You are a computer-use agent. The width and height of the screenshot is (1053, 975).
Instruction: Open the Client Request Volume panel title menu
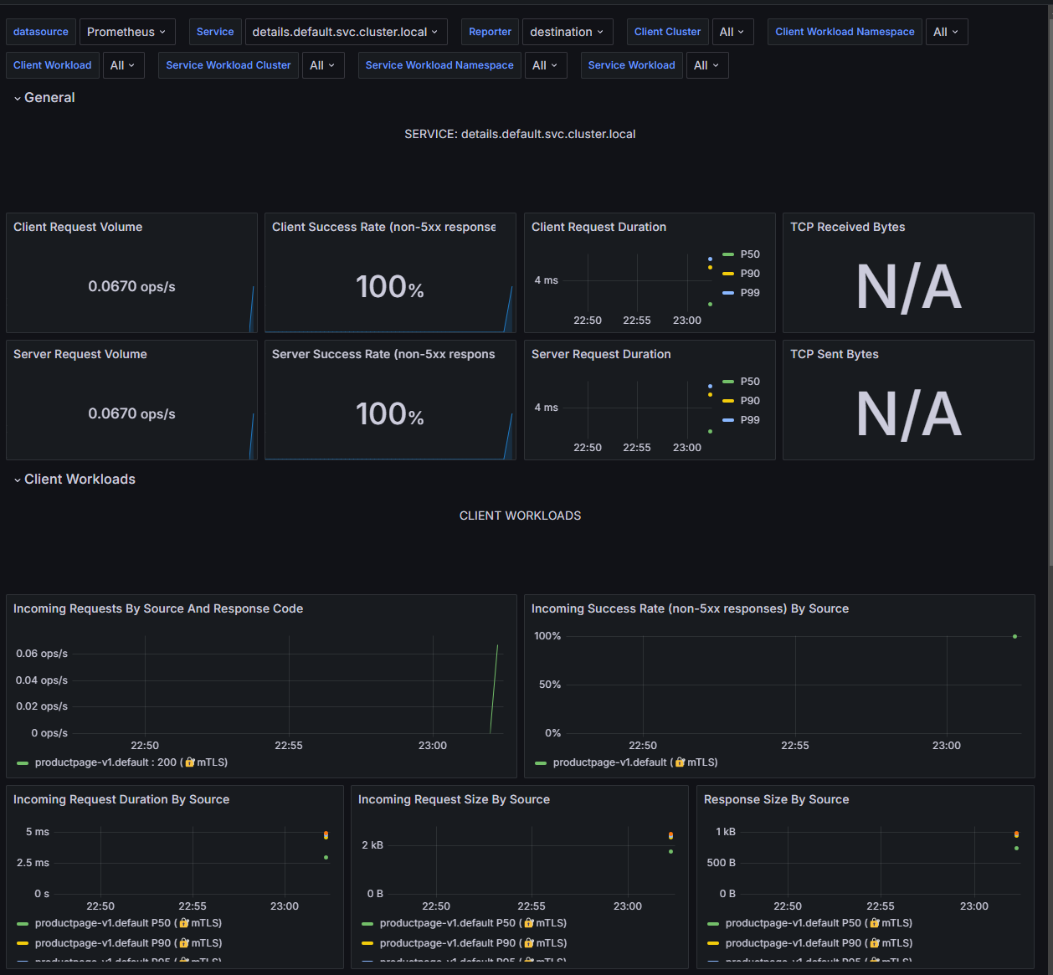[78, 227]
